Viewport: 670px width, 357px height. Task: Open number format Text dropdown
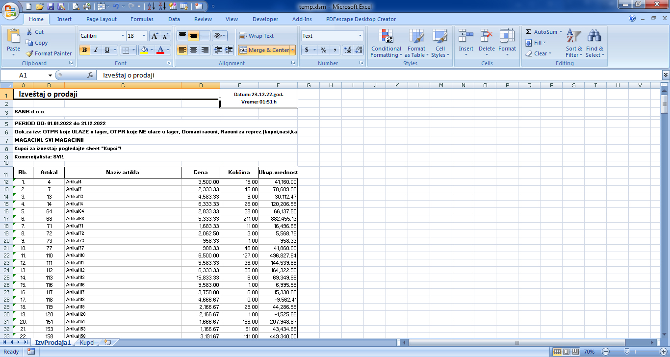click(x=361, y=36)
